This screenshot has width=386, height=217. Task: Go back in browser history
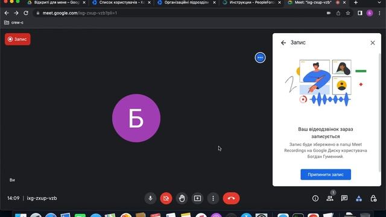point(7,13)
